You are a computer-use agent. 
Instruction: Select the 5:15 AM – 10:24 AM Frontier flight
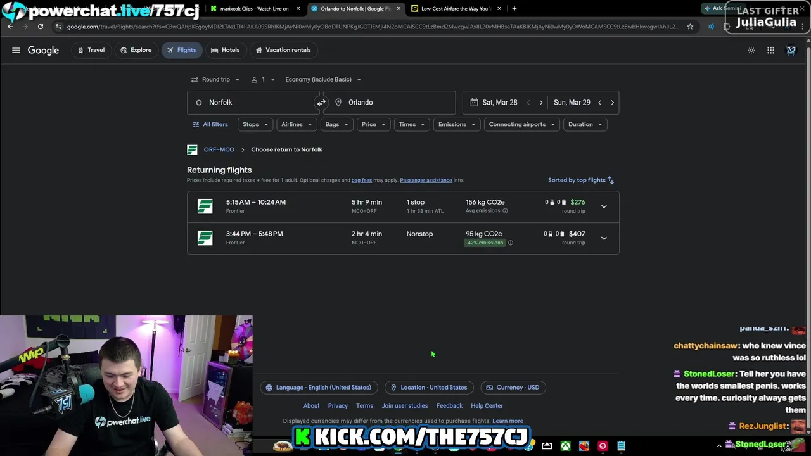click(x=403, y=206)
